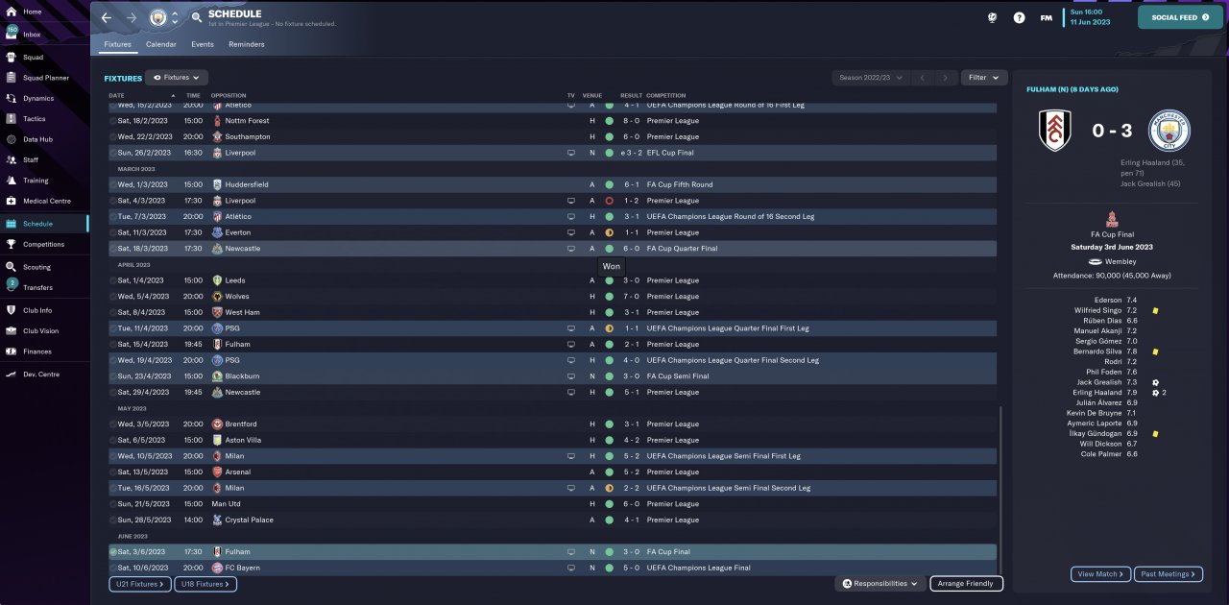1229x605 pixels.
Task: Open the Medical Centre
Action: click(43, 201)
